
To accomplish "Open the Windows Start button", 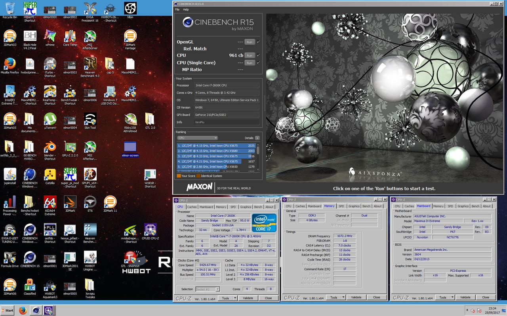I will [7, 310].
